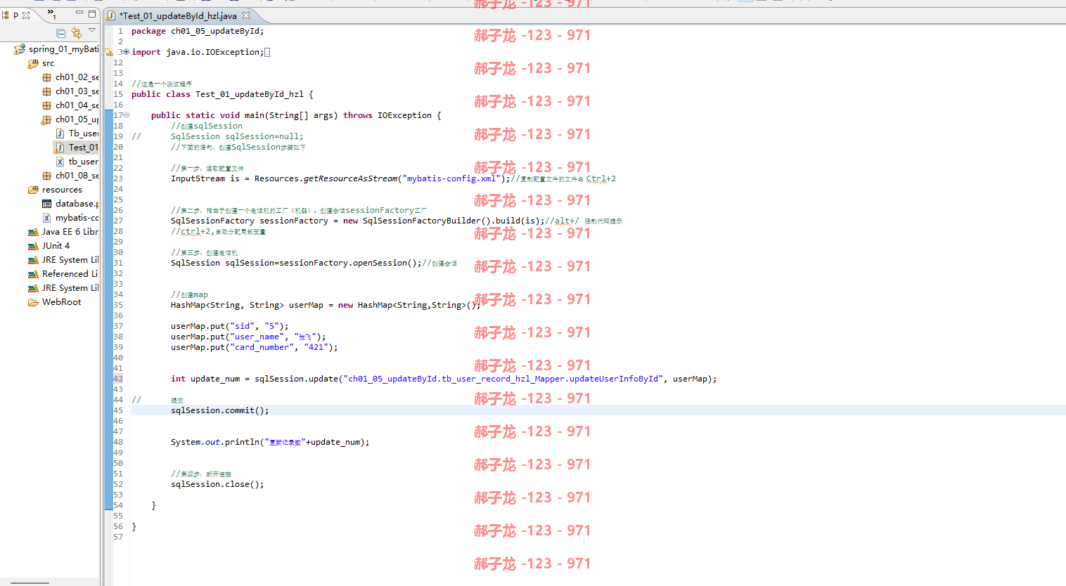Image resolution: width=1066 pixels, height=586 pixels.
Task: Click the userMap.put("sid", "5") line
Action: pyautogui.click(x=230, y=326)
